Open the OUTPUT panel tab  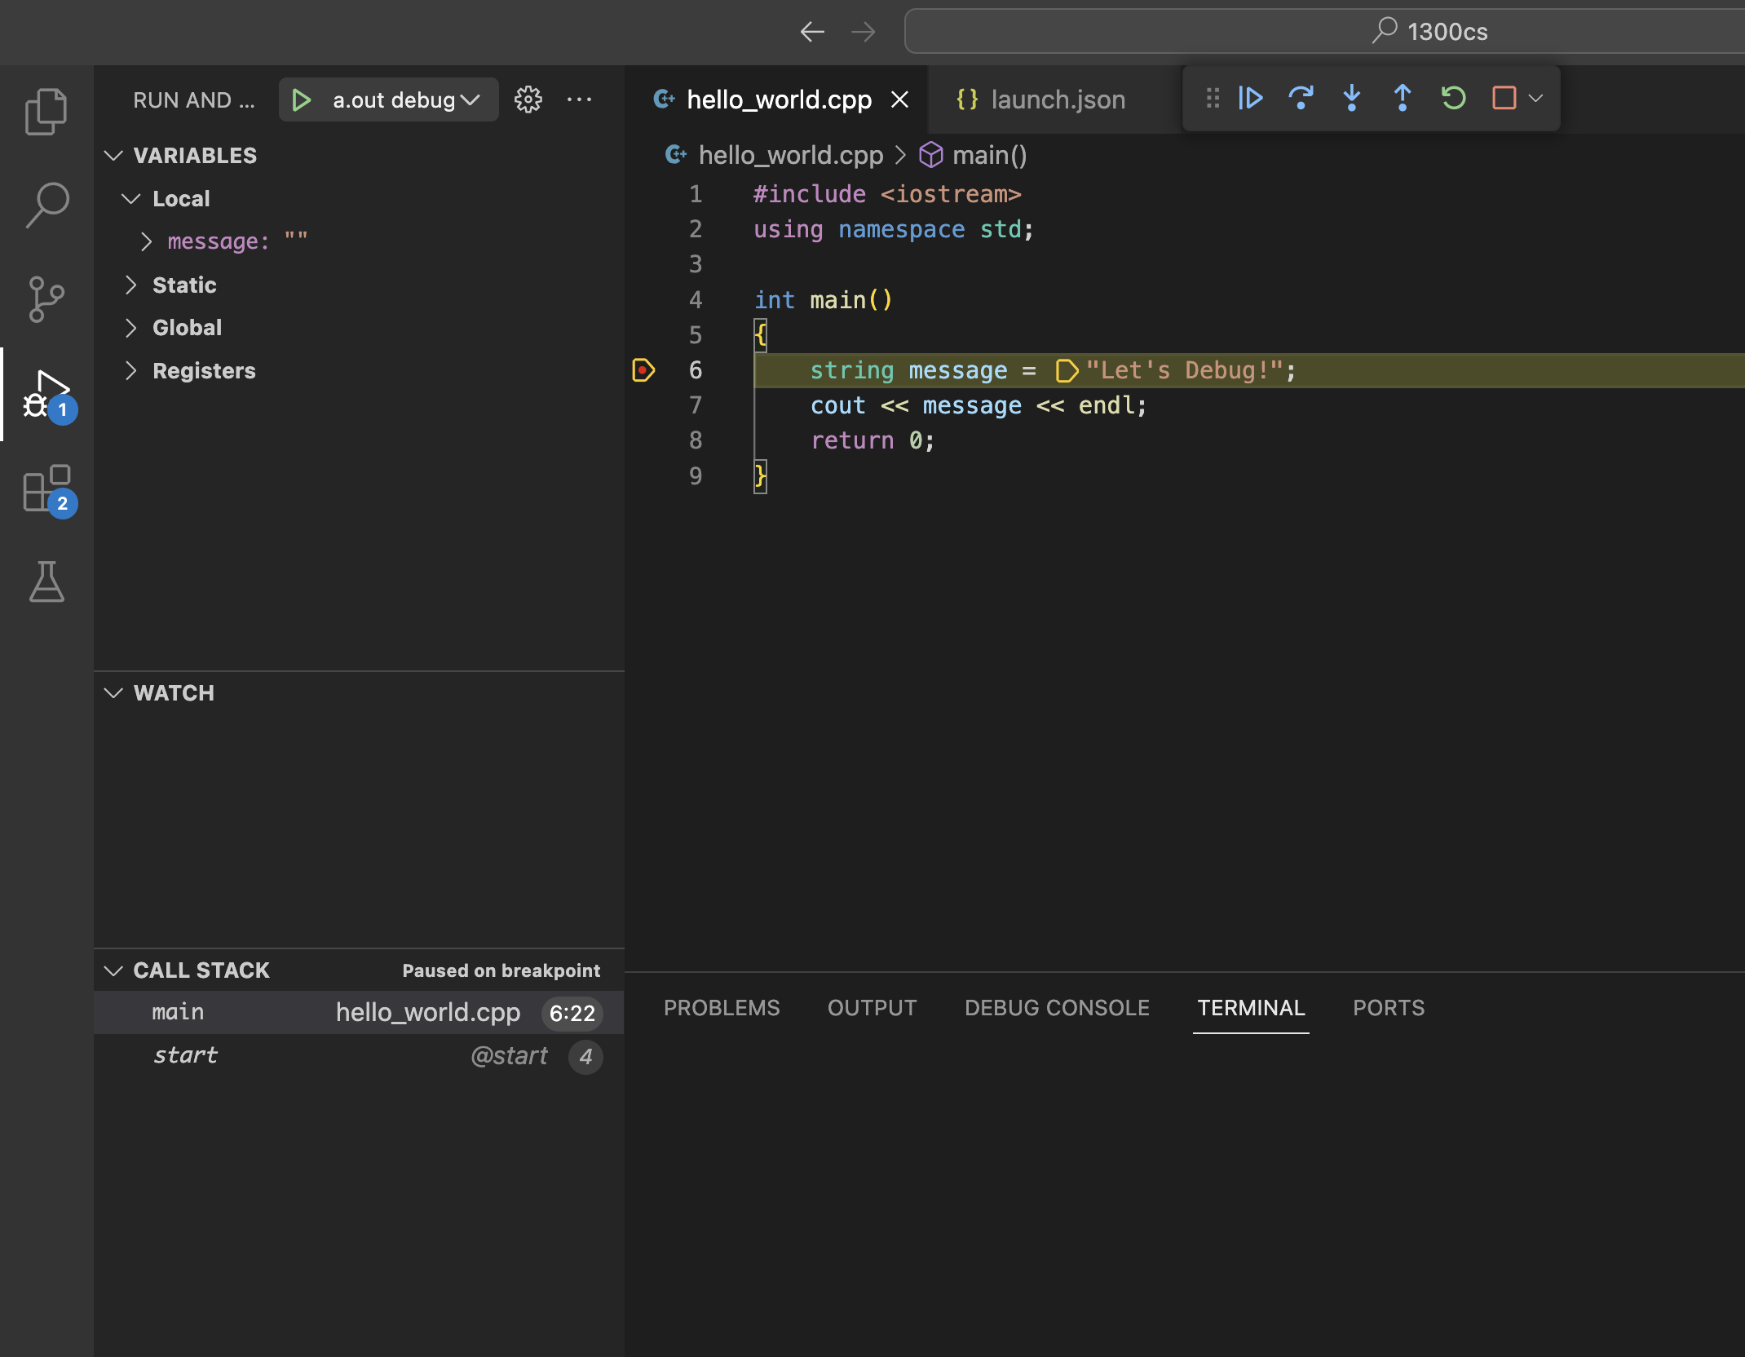coord(872,1009)
